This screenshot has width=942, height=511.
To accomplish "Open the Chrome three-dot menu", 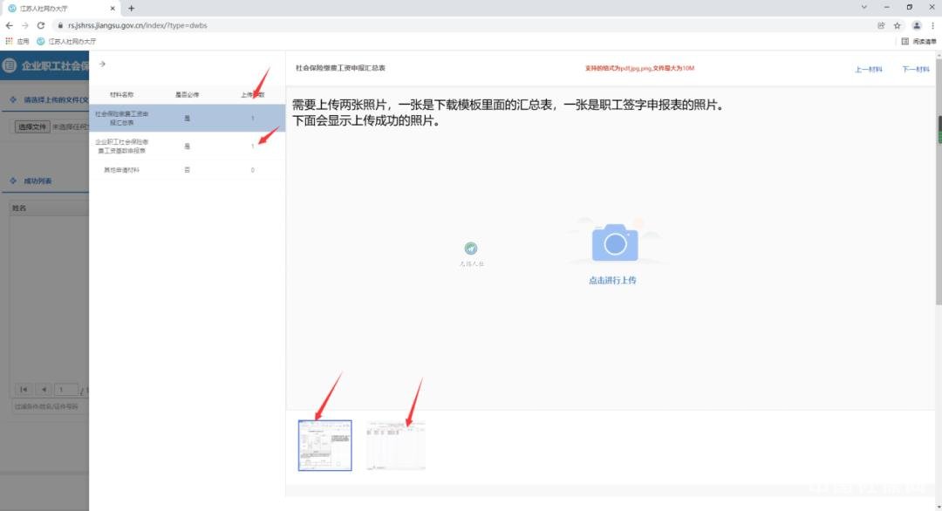I will pyautogui.click(x=932, y=25).
